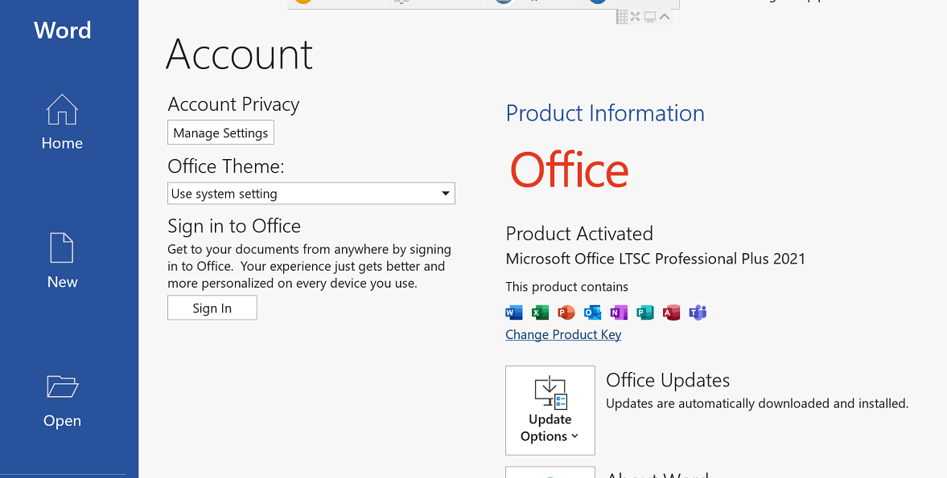Click the Excel product icon

click(540, 313)
